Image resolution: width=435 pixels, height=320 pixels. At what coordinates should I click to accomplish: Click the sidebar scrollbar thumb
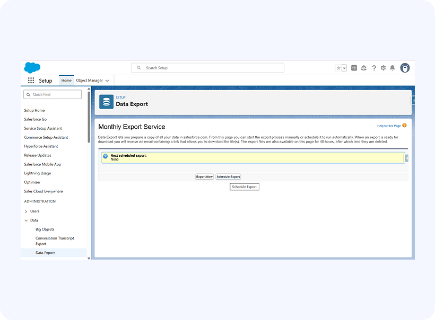(89, 117)
